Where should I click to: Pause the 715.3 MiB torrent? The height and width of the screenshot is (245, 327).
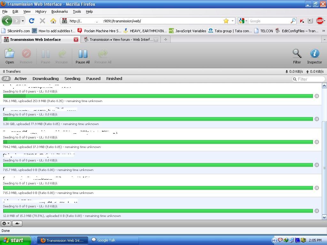pos(316,188)
